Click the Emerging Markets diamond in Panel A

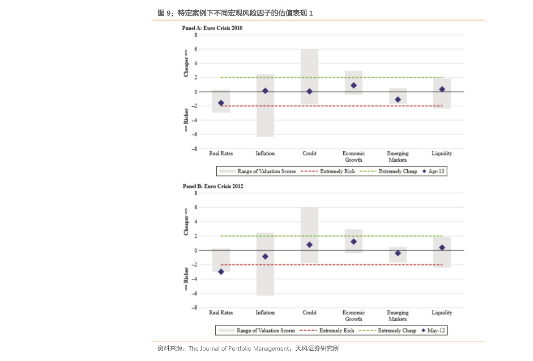[398, 100]
